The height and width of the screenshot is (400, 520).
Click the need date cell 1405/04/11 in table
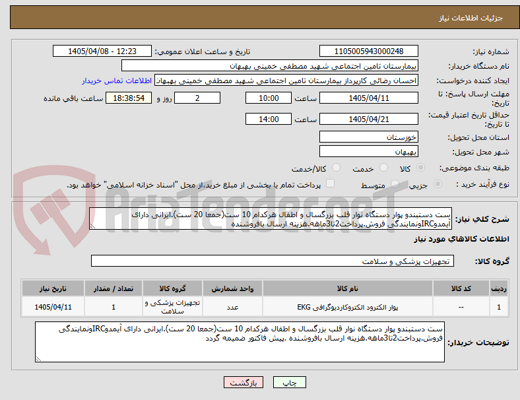click(53, 307)
